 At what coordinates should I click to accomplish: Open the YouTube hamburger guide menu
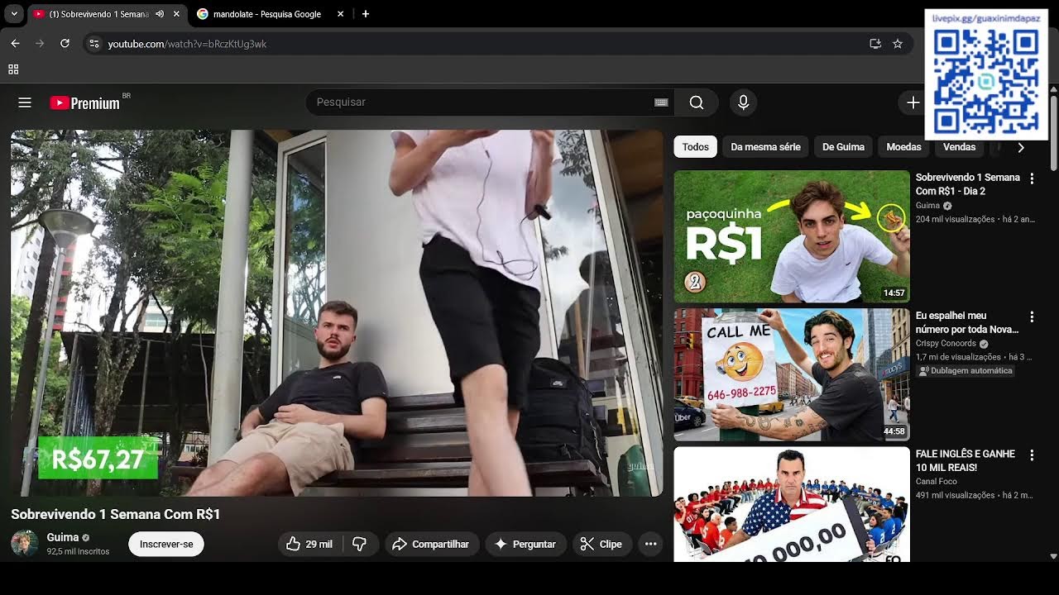(x=25, y=102)
